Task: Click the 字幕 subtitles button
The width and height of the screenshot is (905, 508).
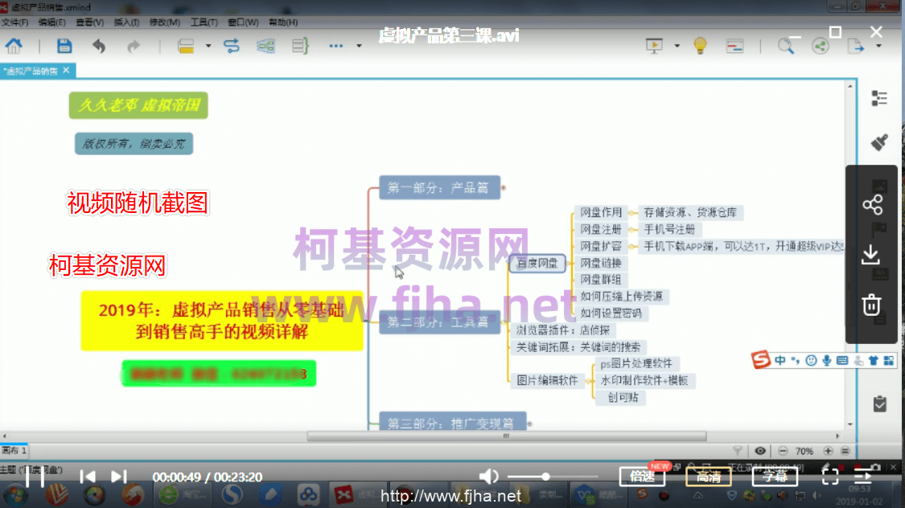Action: [775, 477]
